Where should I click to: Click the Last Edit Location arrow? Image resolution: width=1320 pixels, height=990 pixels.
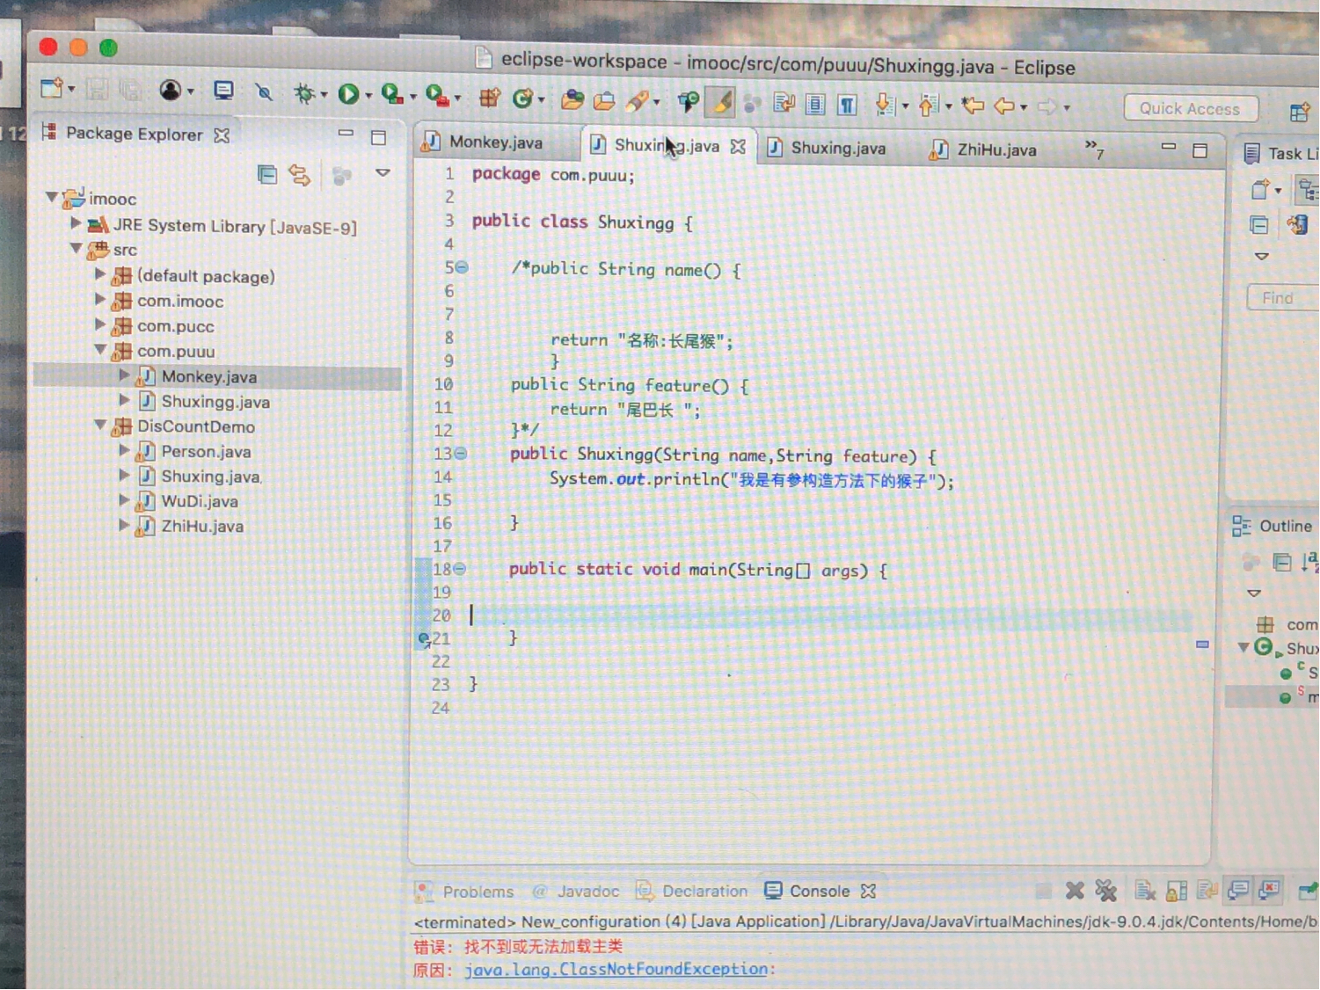coord(972,106)
